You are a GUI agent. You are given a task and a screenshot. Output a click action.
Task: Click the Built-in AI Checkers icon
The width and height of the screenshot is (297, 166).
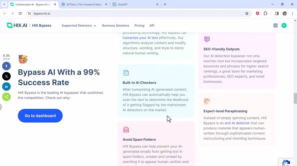coord(126,73)
